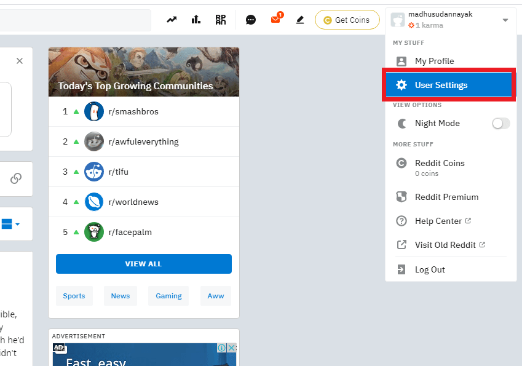Open the chat bubble icon

[251, 20]
